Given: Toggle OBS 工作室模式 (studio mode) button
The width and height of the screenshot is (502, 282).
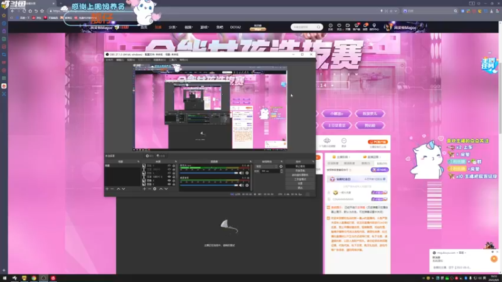Looking at the screenshot, I should point(300,179).
